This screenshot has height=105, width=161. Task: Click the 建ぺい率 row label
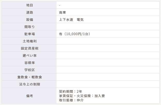30,55
